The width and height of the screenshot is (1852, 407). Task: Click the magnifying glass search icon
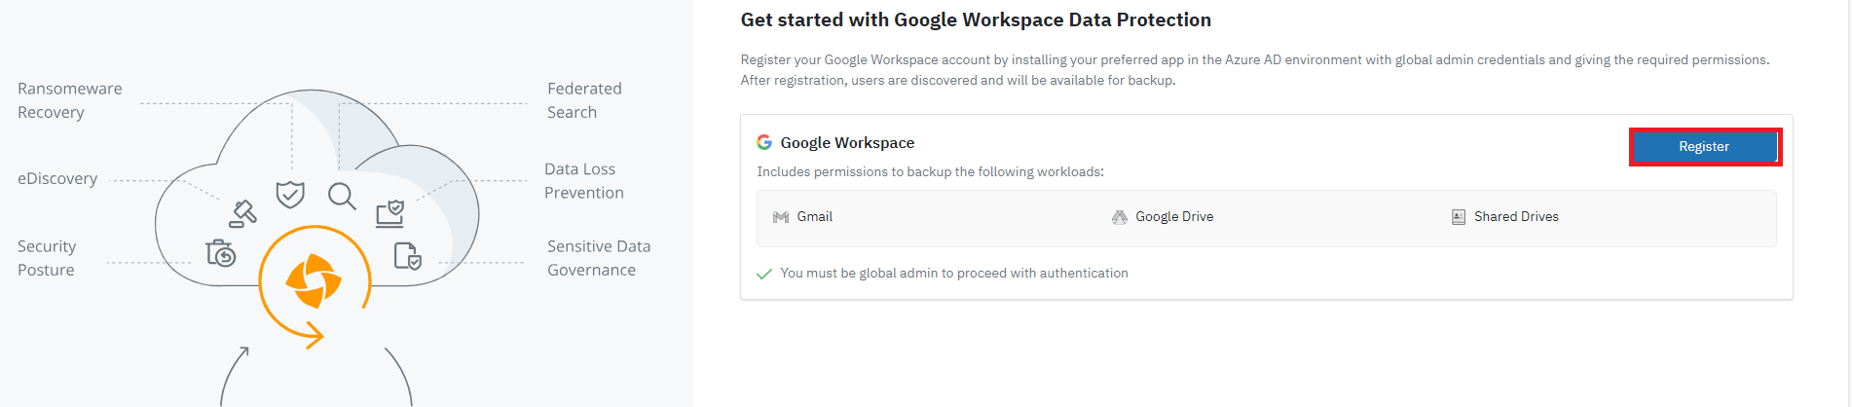[x=342, y=196]
